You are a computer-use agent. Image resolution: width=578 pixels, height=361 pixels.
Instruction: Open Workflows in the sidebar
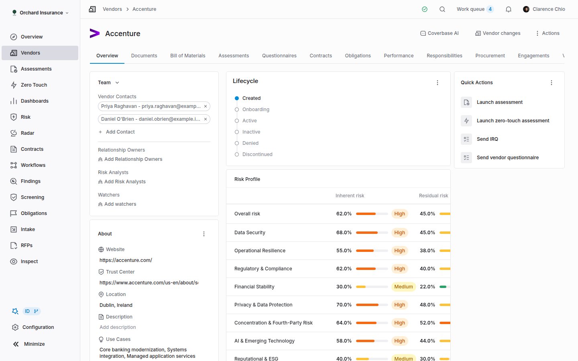[40, 165]
